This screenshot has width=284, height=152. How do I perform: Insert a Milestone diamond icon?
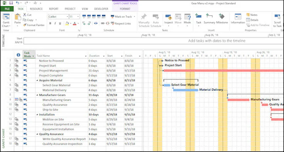pos(222,17)
